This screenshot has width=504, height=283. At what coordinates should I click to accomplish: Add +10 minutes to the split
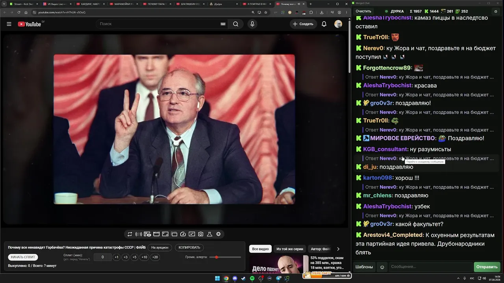coord(145,257)
